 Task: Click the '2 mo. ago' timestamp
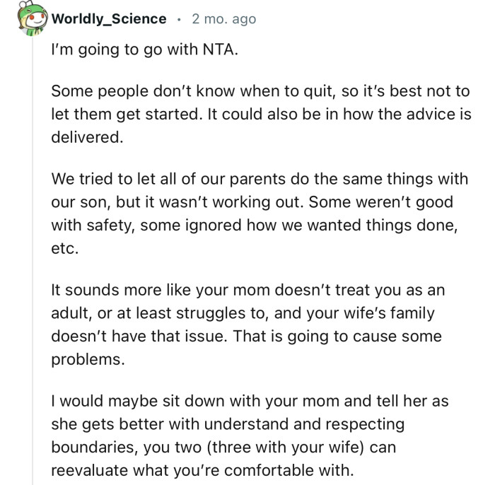pyautogui.click(x=223, y=19)
